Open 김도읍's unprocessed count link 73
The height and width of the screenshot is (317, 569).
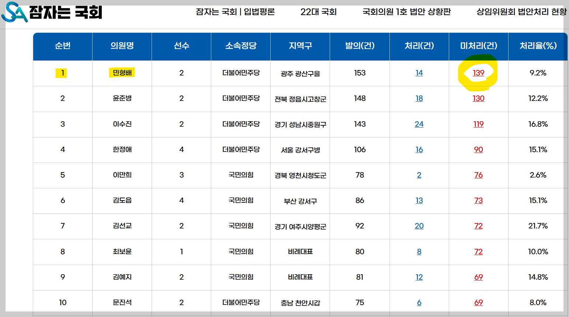[x=479, y=201]
